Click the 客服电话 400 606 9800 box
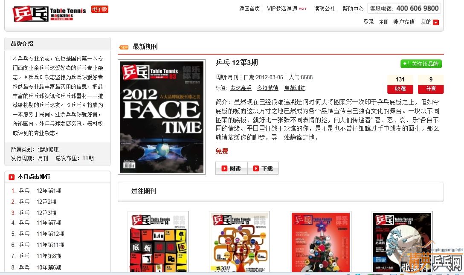Viewport: 464px width, 275px height. tap(404, 8)
